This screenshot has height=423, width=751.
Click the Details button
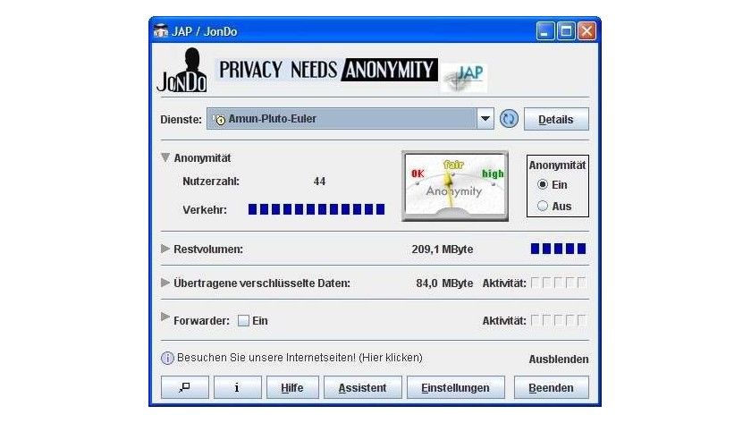pos(556,119)
